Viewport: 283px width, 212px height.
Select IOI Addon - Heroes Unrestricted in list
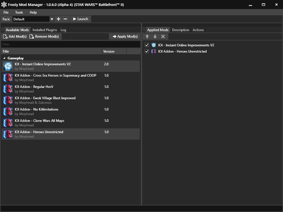pyautogui.click(x=71, y=134)
